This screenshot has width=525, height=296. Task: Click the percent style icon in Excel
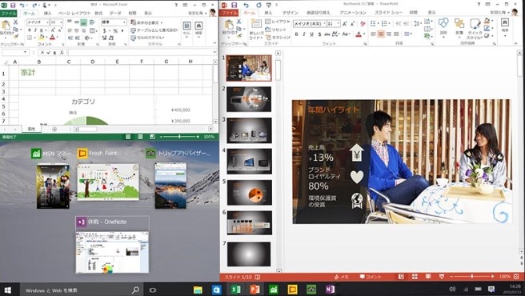pyautogui.click(x=115, y=31)
